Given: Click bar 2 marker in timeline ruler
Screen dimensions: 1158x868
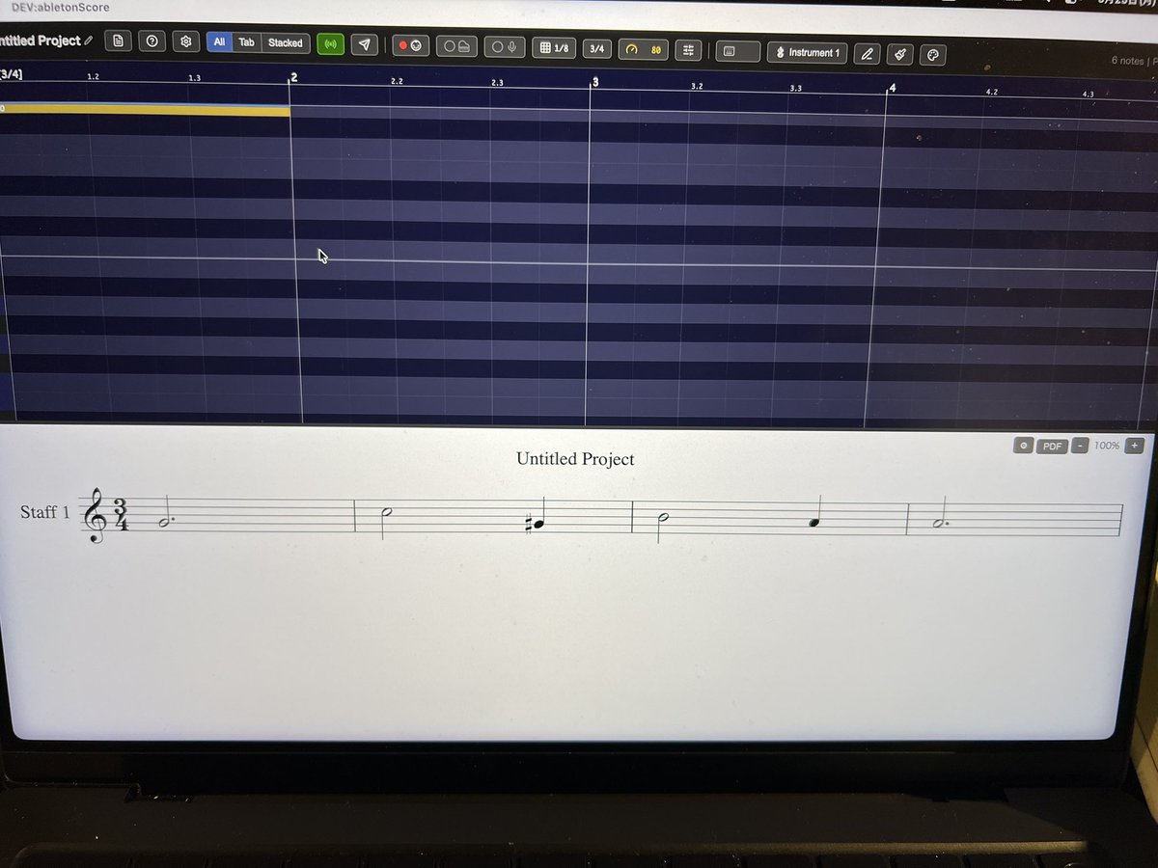Looking at the screenshot, I should [x=293, y=77].
